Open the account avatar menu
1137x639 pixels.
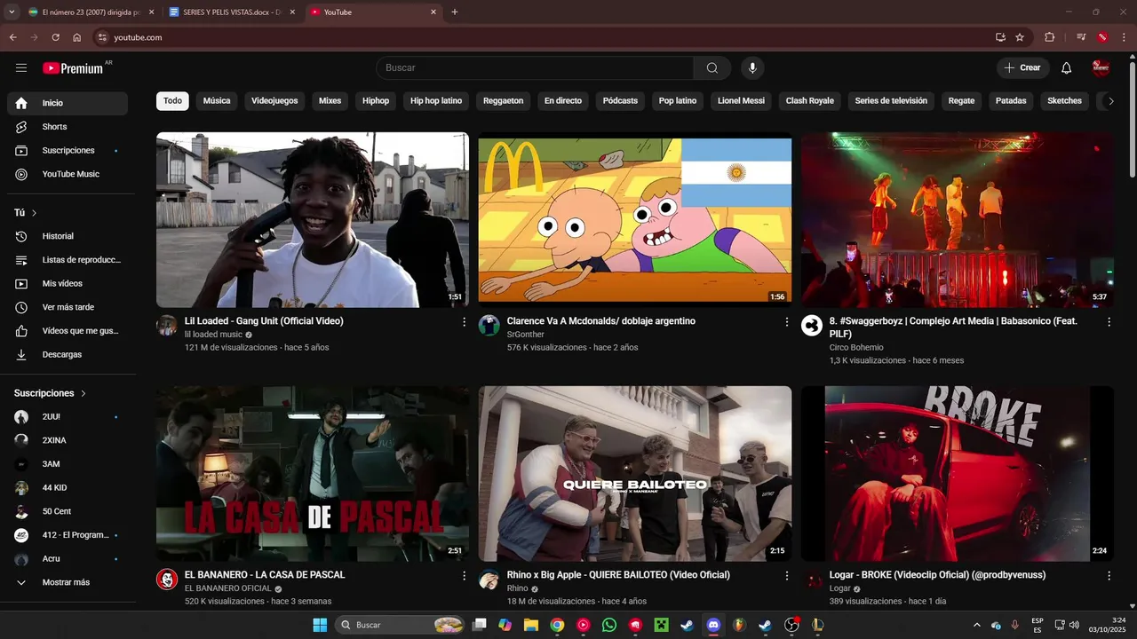[1101, 67]
